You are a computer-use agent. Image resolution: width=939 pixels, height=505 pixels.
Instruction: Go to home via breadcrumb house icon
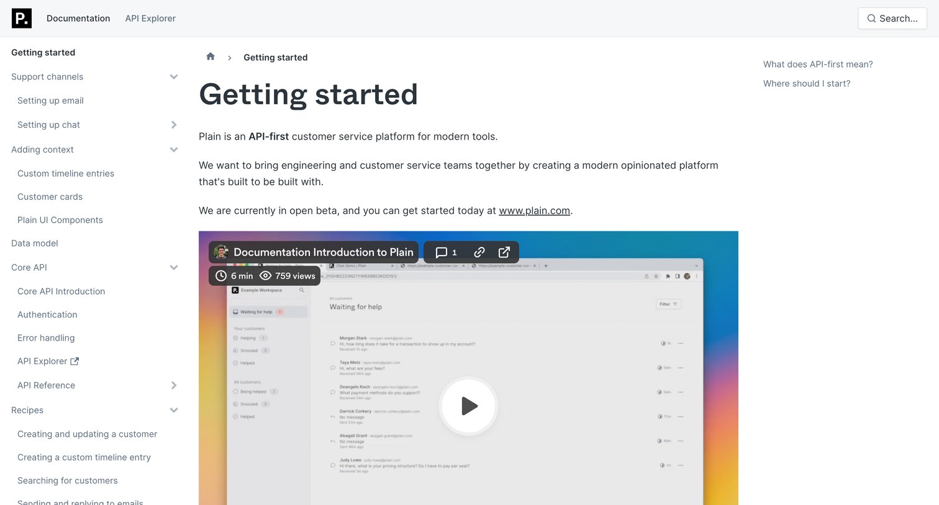211,56
